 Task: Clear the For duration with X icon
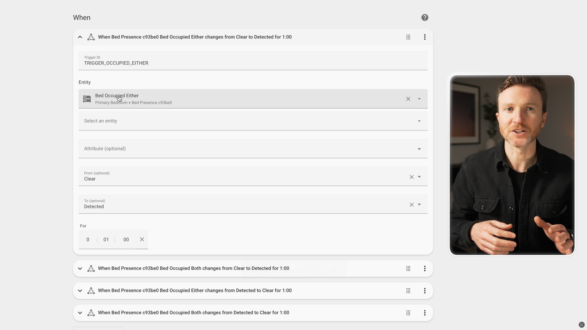pos(142,239)
